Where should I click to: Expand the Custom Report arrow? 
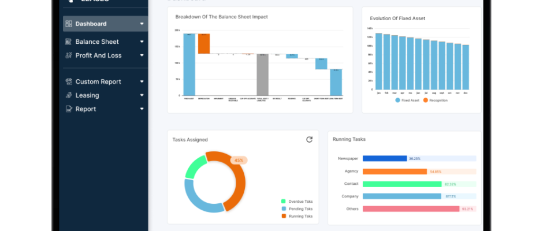coord(142,82)
